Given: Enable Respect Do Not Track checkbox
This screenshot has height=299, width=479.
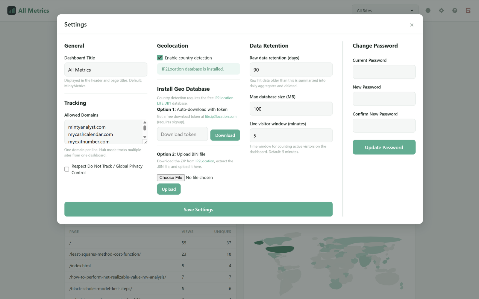Looking at the screenshot, I should 67,169.
